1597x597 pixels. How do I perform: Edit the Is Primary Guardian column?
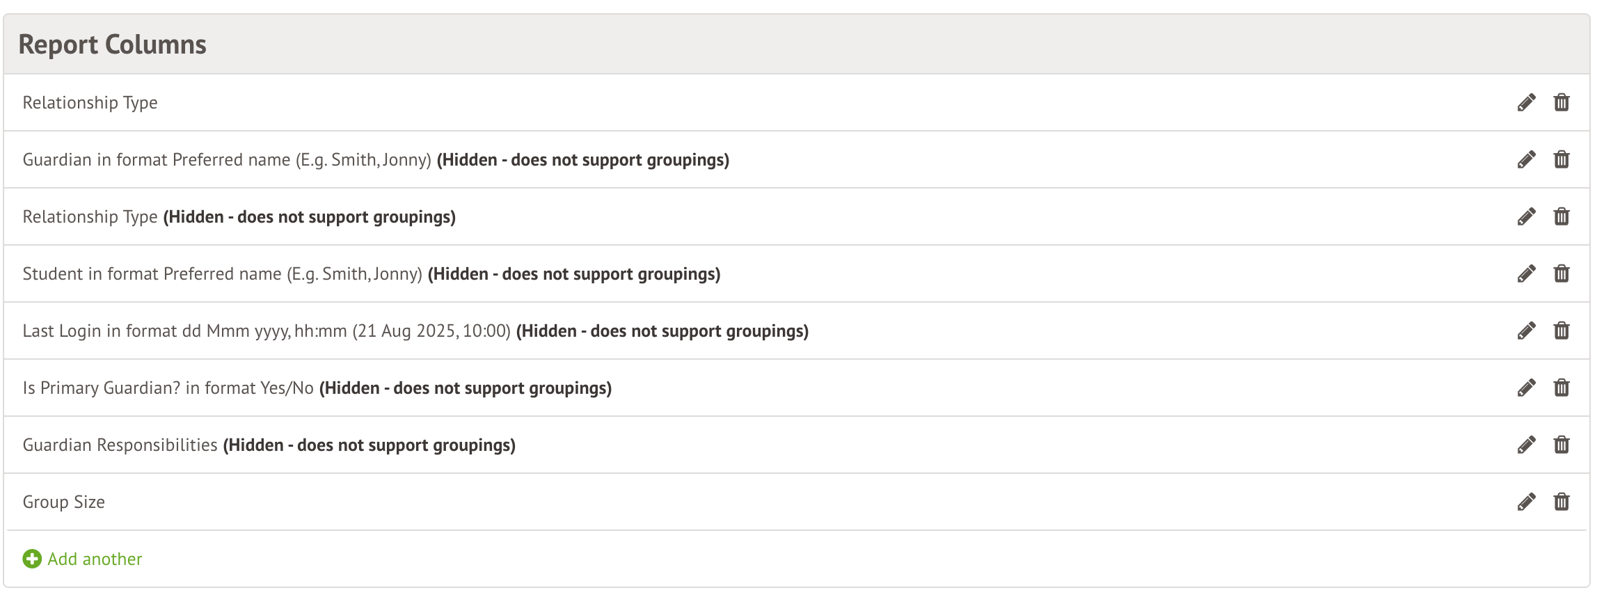1526,388
